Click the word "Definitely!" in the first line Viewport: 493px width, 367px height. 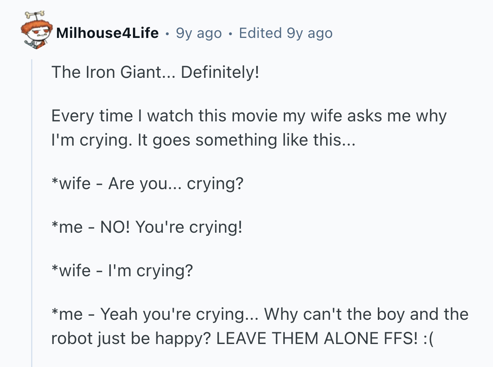[220, 73]
